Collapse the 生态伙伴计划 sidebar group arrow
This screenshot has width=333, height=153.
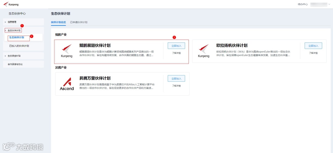pos(5,30)
